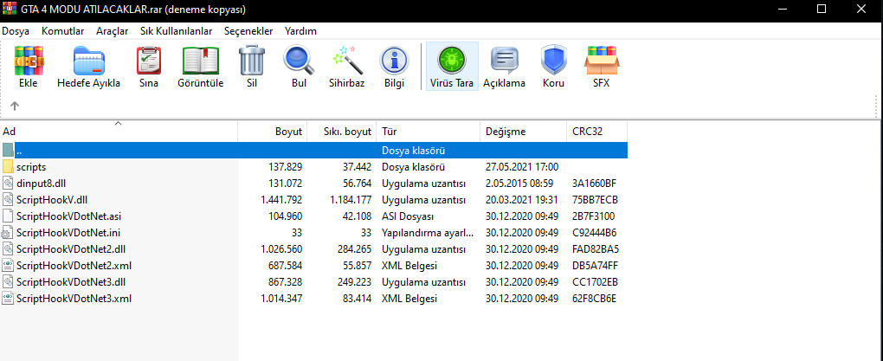This screenshot has height=361, width=883.
Task: Click the packed size value 83.414
Action: pos(357,298)
